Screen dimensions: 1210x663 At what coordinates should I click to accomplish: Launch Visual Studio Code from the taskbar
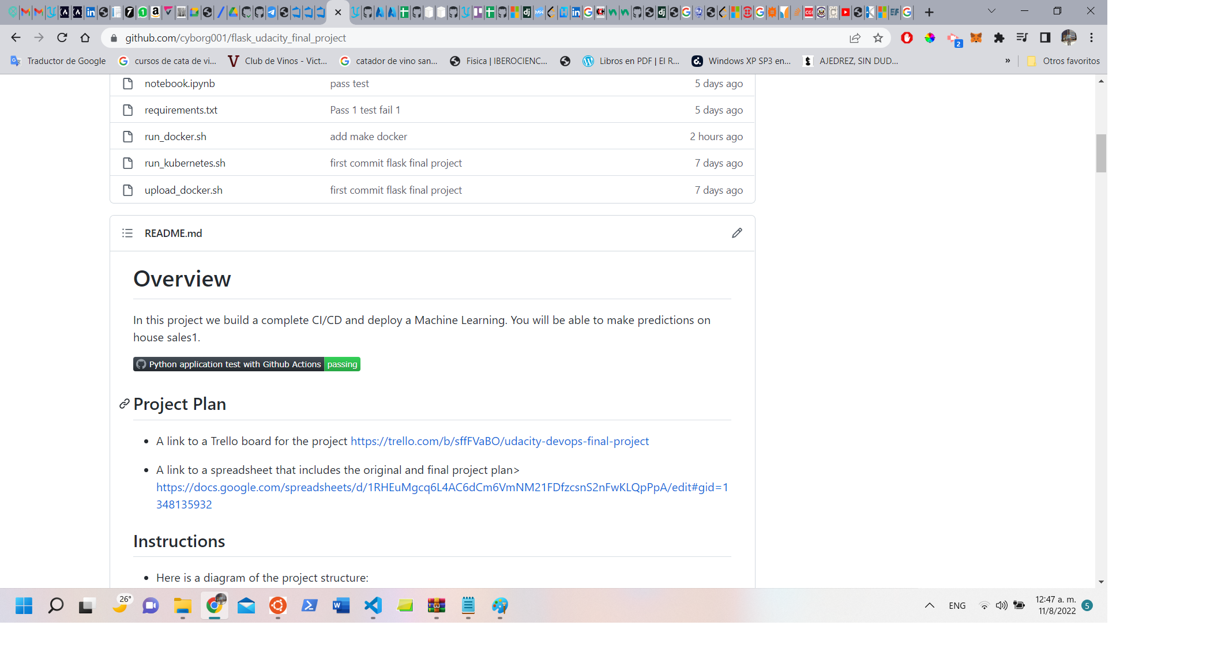pos(373,606)
